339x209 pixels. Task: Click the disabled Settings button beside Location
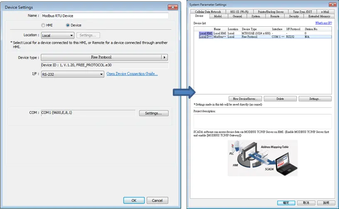88,35
